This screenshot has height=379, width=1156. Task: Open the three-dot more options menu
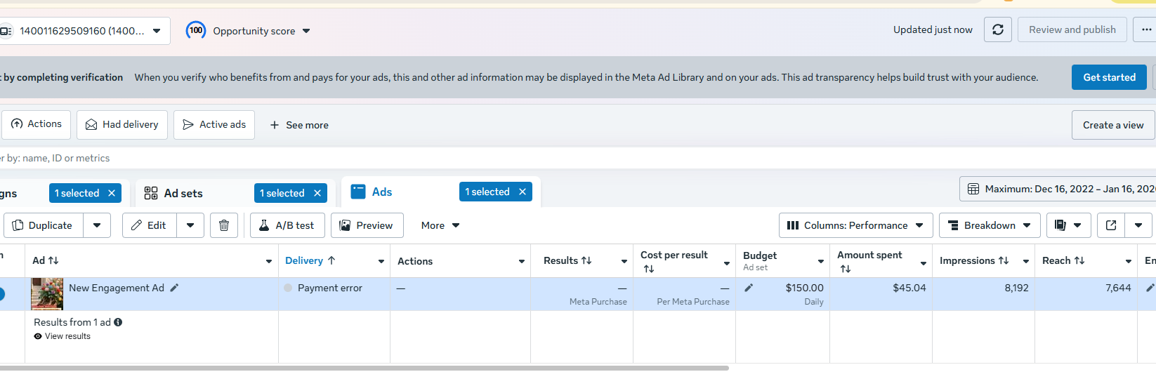pos(1146,29)
